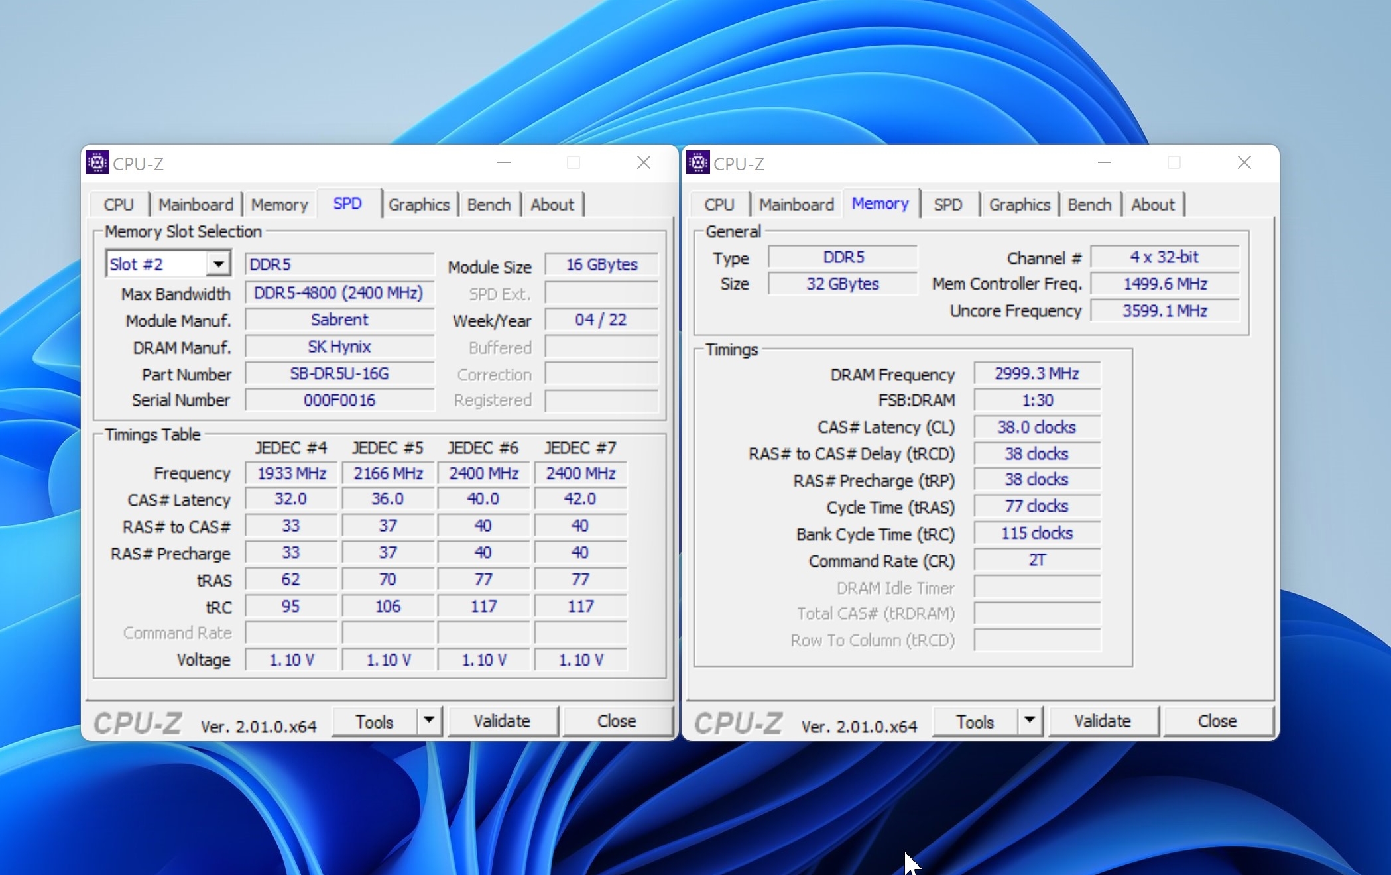Viewport: 1391px width, 875px height.
Task: Click Close button in left window
Action: (x=617, y=721)
